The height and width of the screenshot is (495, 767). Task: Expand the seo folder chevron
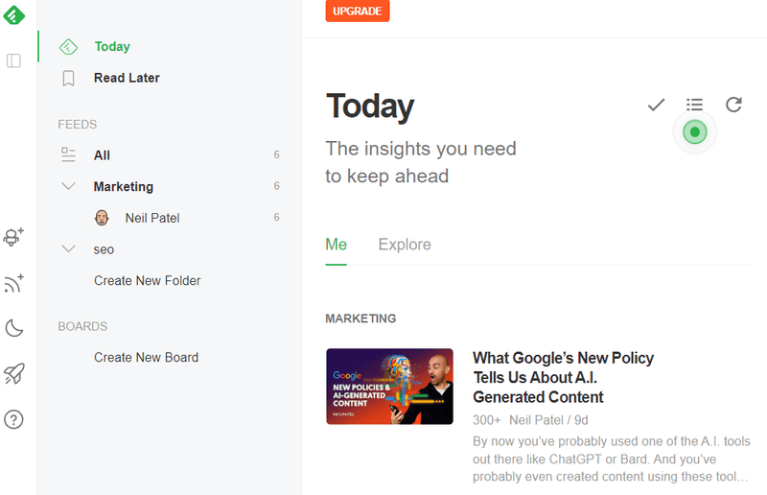pos(68,249)
